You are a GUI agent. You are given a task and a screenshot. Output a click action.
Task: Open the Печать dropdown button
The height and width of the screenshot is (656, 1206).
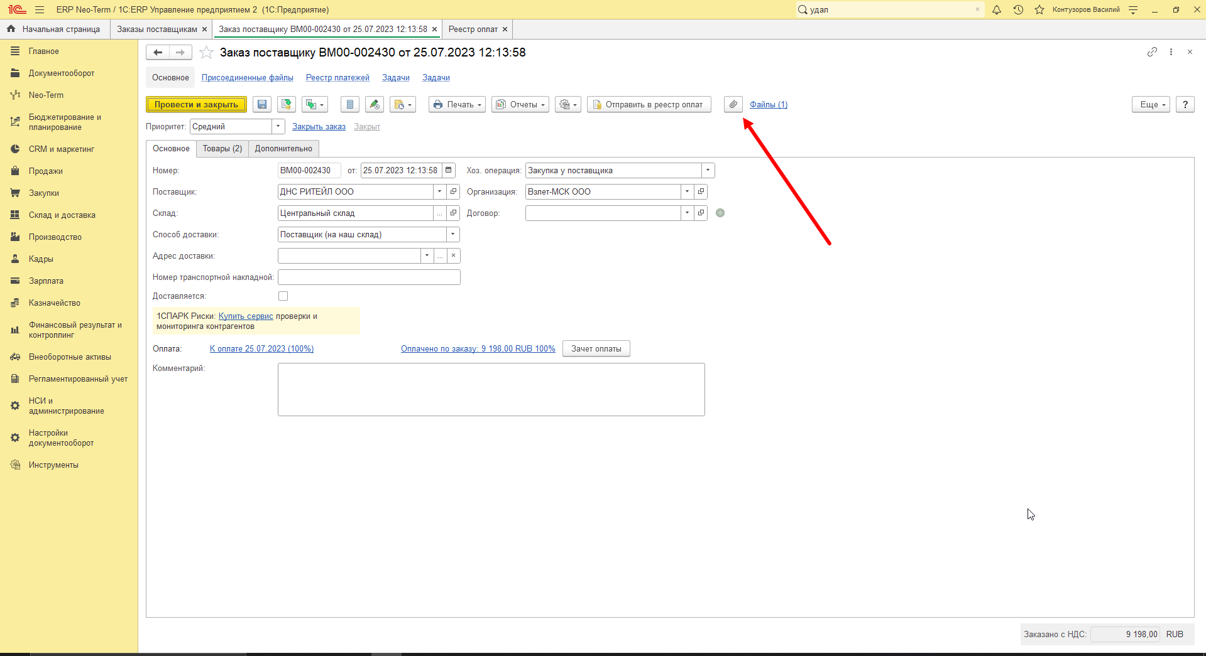458,105
